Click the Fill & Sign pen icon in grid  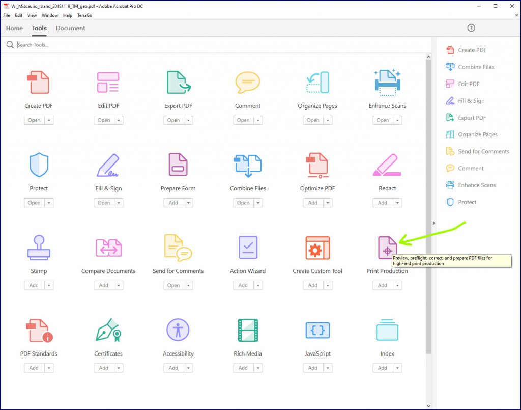108,165
